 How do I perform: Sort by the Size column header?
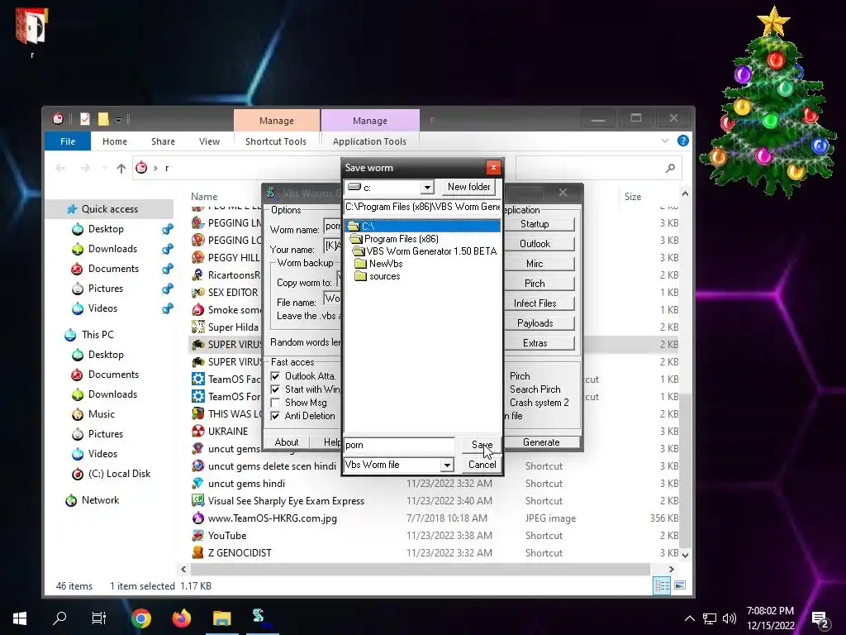tap(632, 197)
